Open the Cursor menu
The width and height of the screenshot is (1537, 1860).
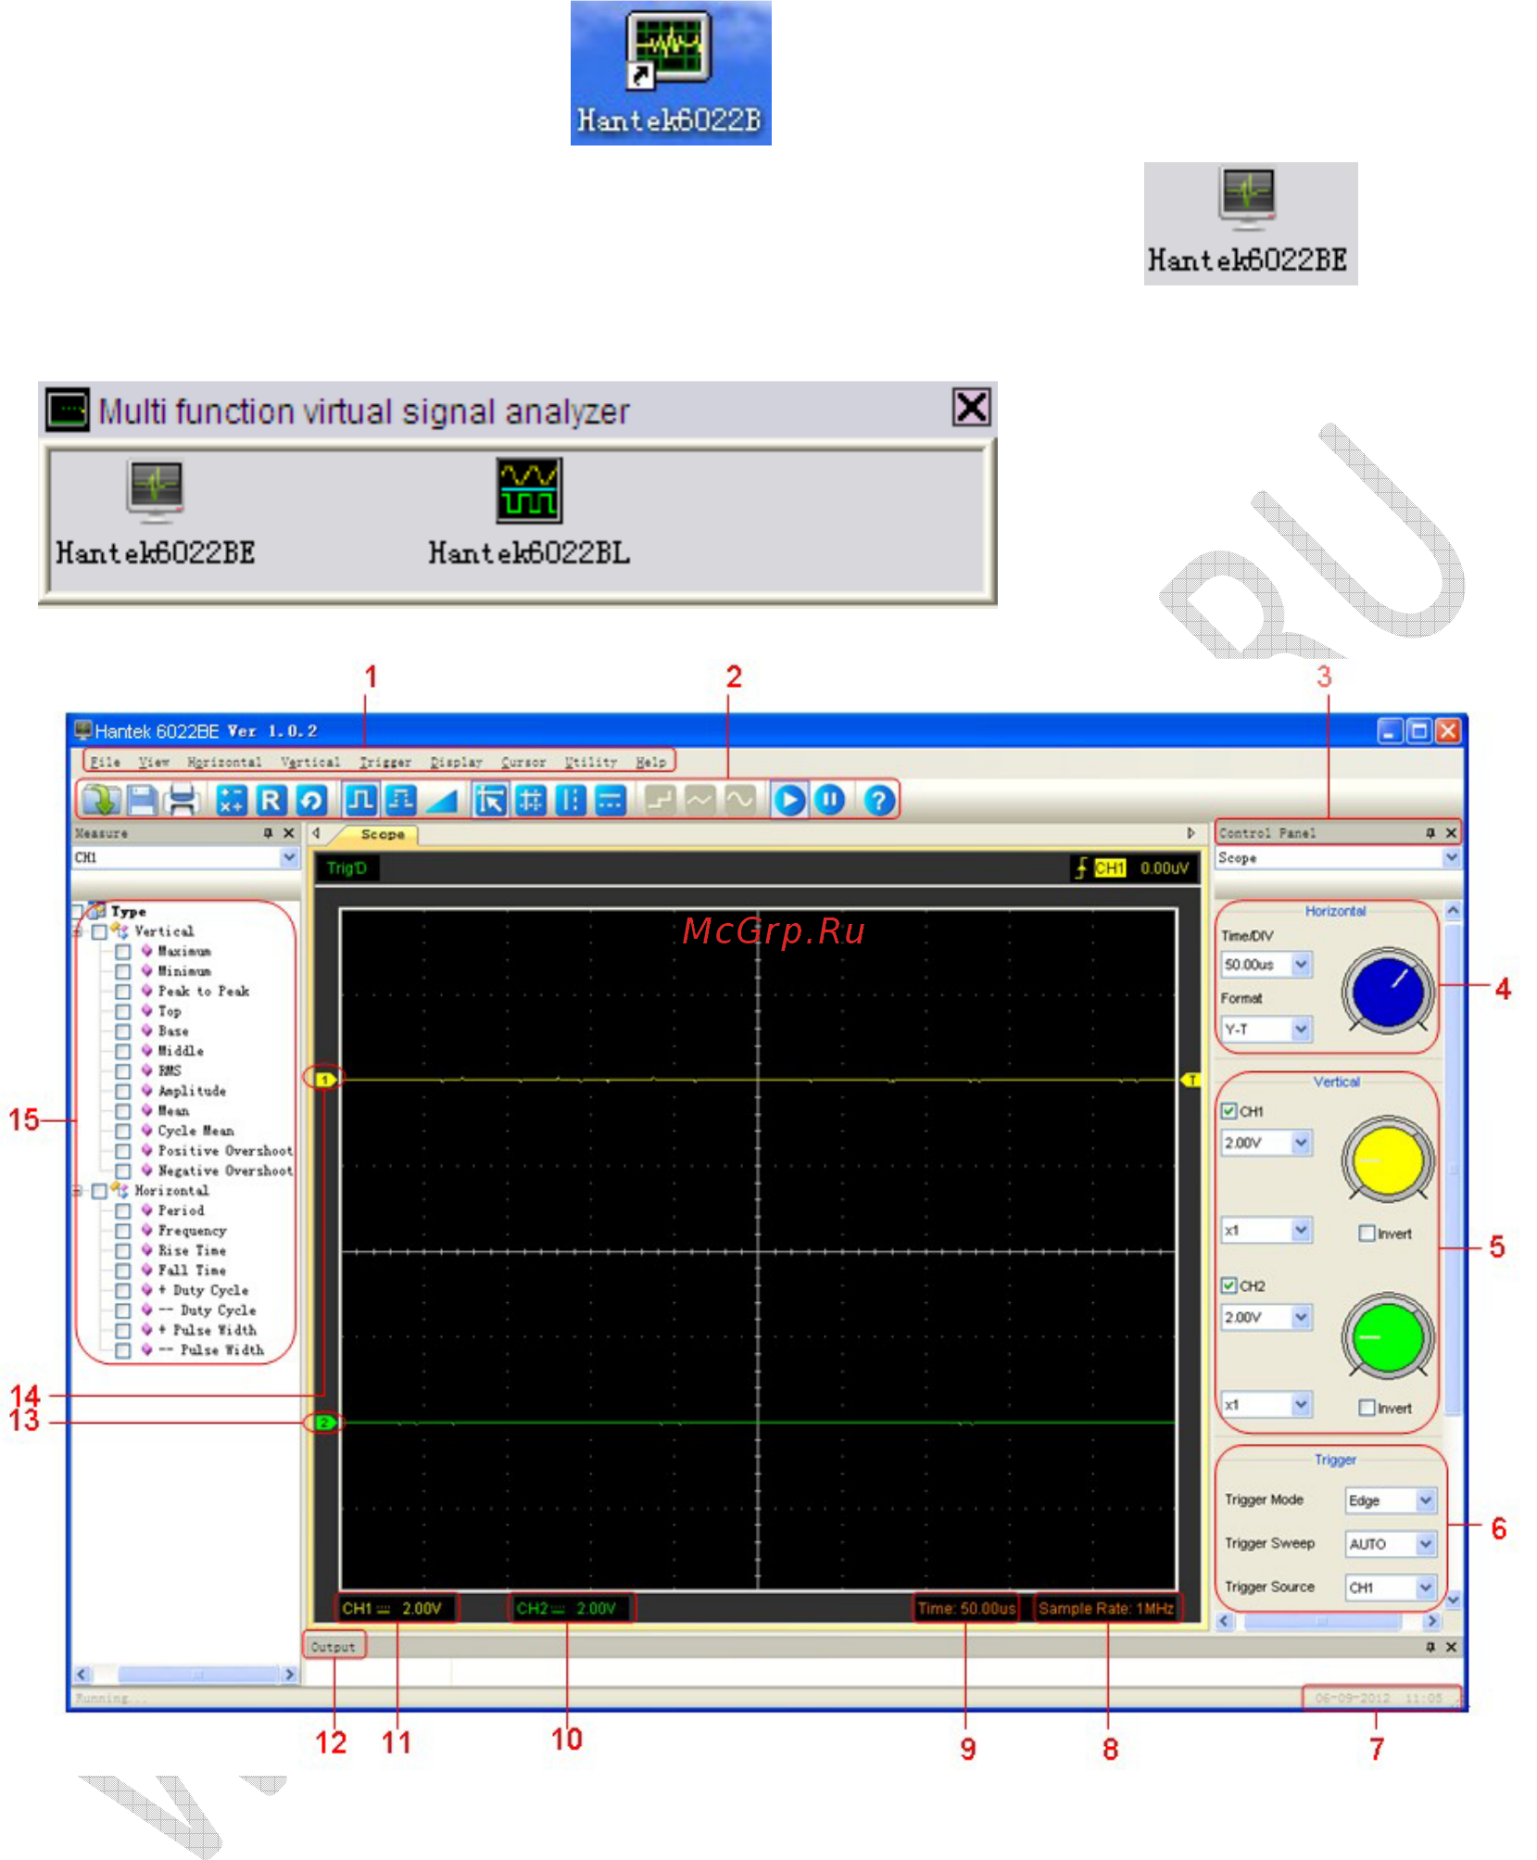tap(523, 762)
